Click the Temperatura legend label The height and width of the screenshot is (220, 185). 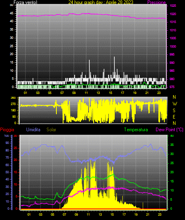136,130
